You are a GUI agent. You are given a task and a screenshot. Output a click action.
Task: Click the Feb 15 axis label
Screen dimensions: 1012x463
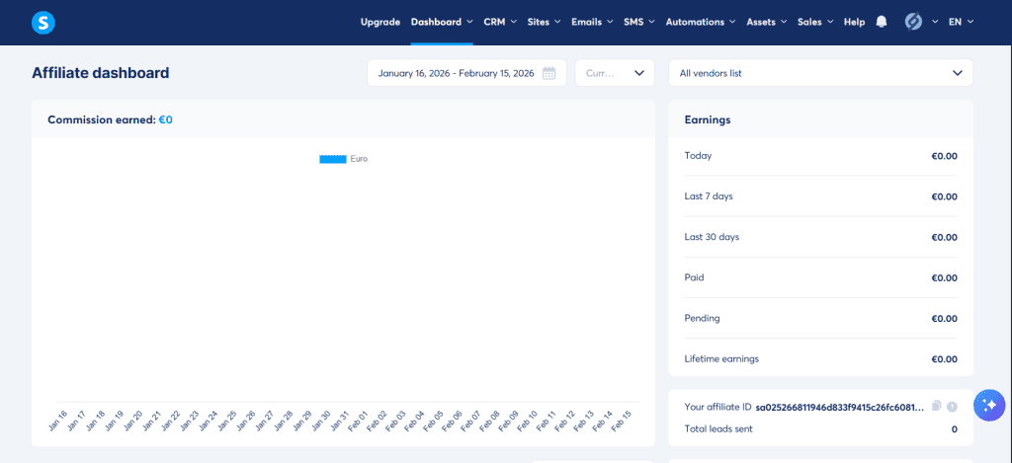(x=621, y=422)
